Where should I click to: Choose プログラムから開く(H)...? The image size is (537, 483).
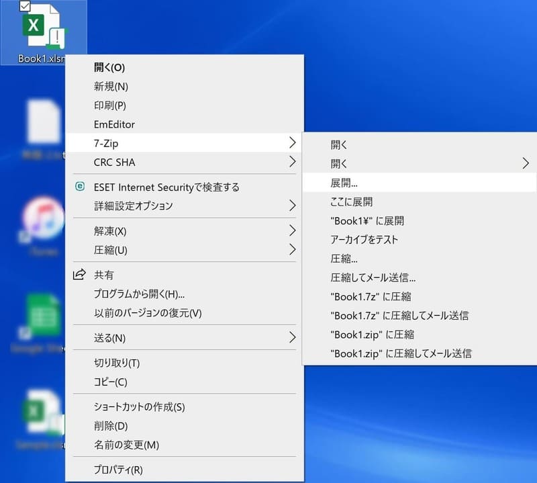[185, 294]
